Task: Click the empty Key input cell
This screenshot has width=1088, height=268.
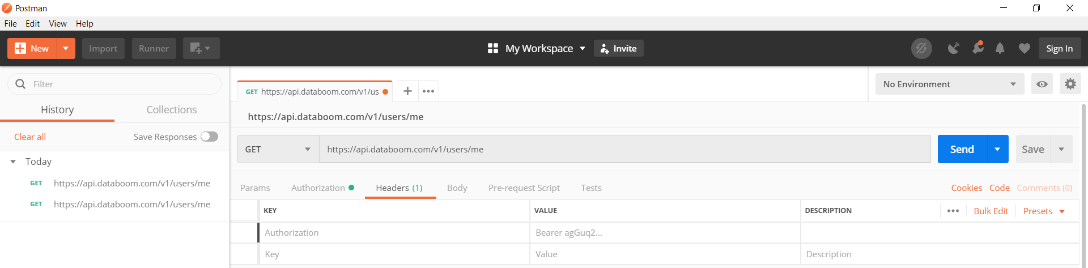Action: click(x=394, y=254)
